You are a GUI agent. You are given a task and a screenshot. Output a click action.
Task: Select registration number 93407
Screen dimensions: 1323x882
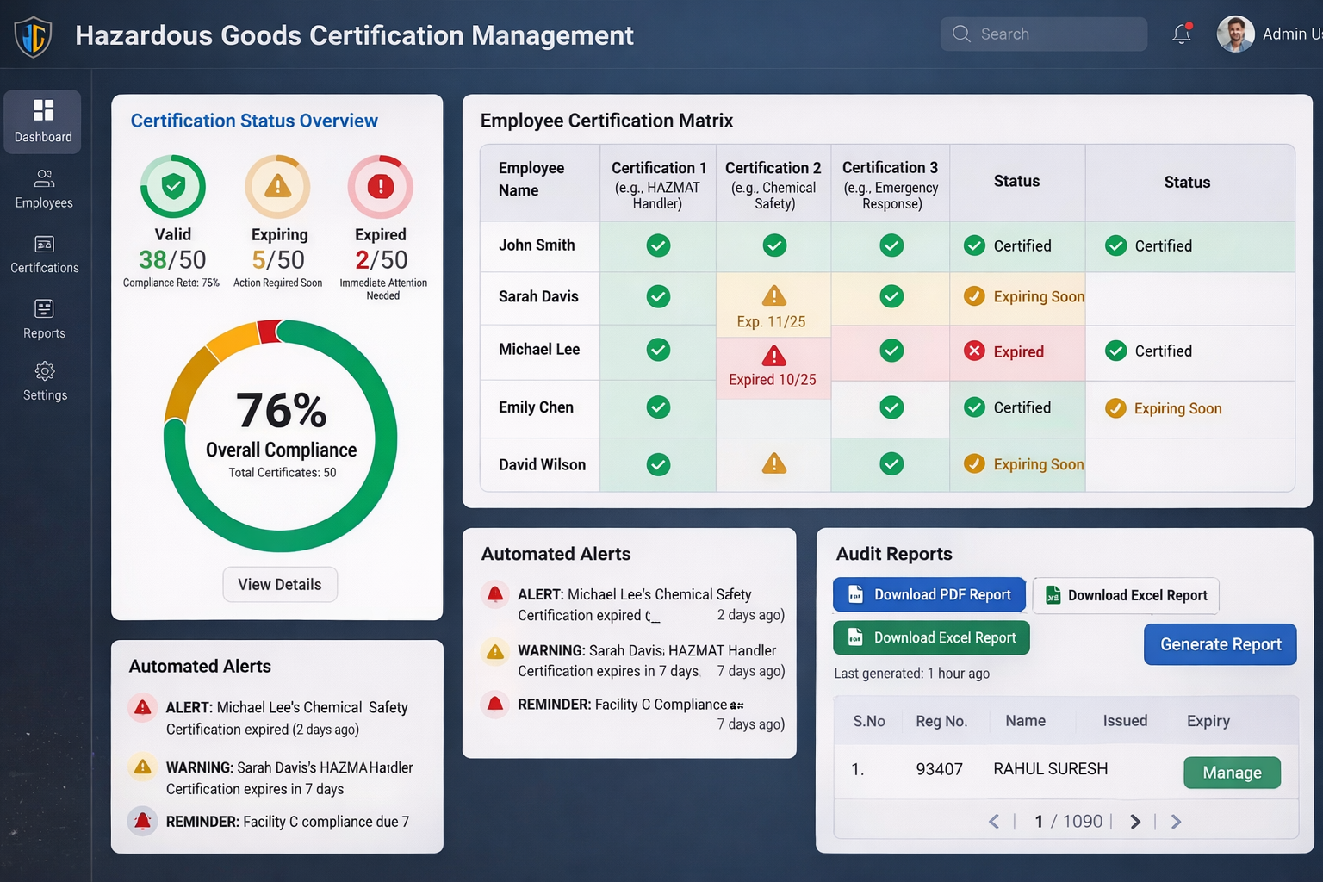(x=939, y=769)
